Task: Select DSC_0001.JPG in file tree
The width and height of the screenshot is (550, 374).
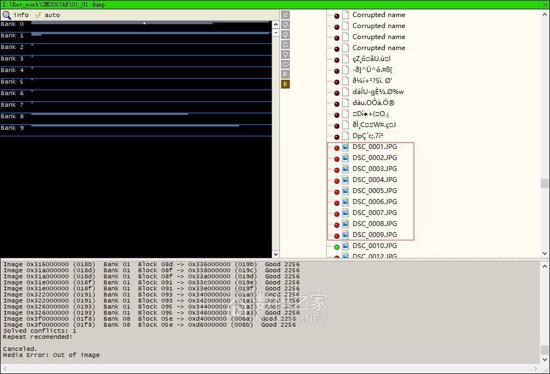Action: tap(375, 147)
